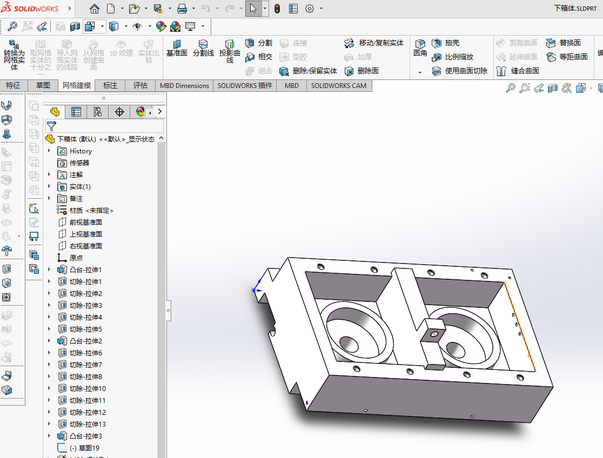Switch to 标注 tab

click(x=110, y=85)
